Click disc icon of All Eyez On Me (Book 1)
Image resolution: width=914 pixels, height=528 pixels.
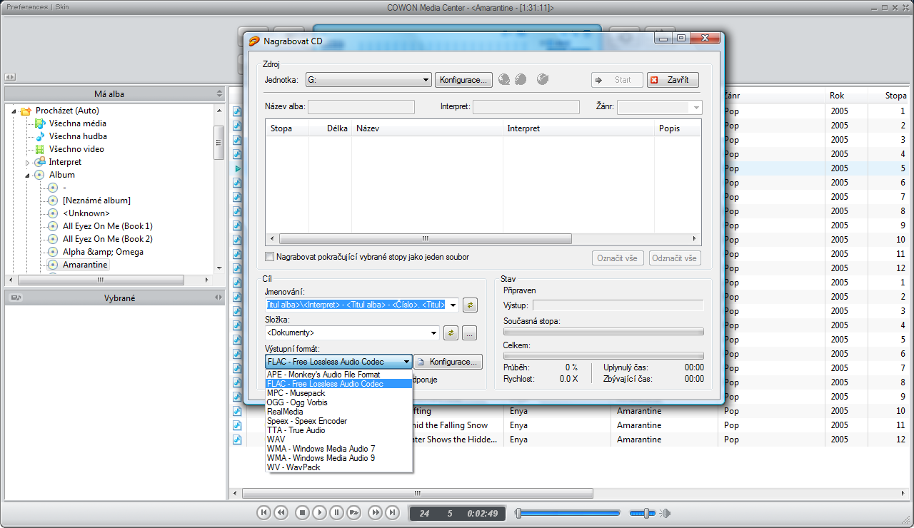pos(53,226)
